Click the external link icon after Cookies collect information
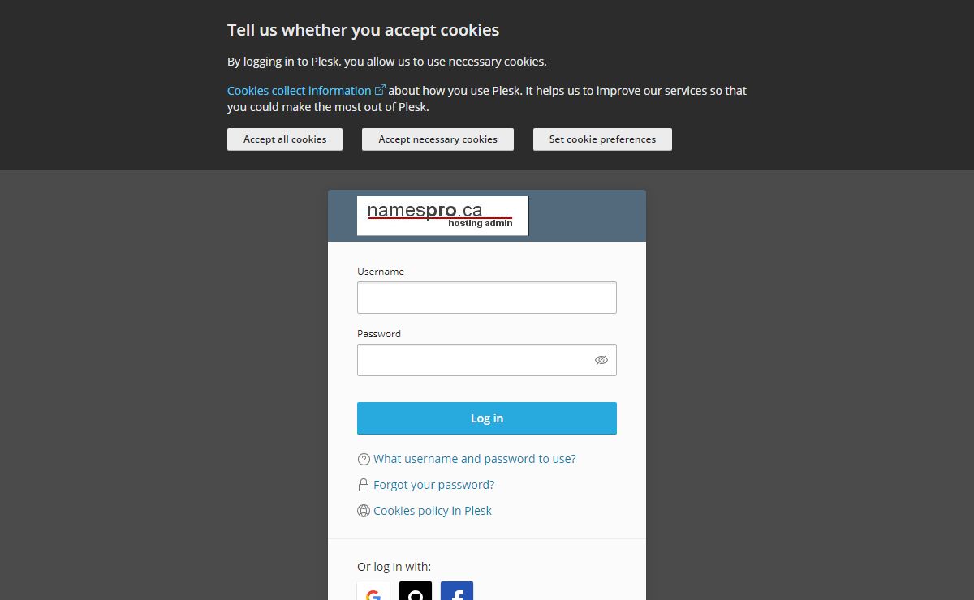974x600 pixels. [380, 90]
